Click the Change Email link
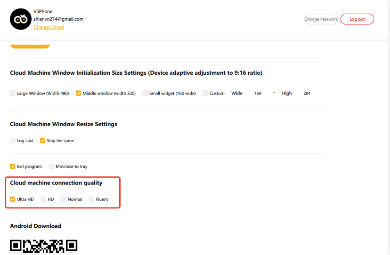 [49, 27]
